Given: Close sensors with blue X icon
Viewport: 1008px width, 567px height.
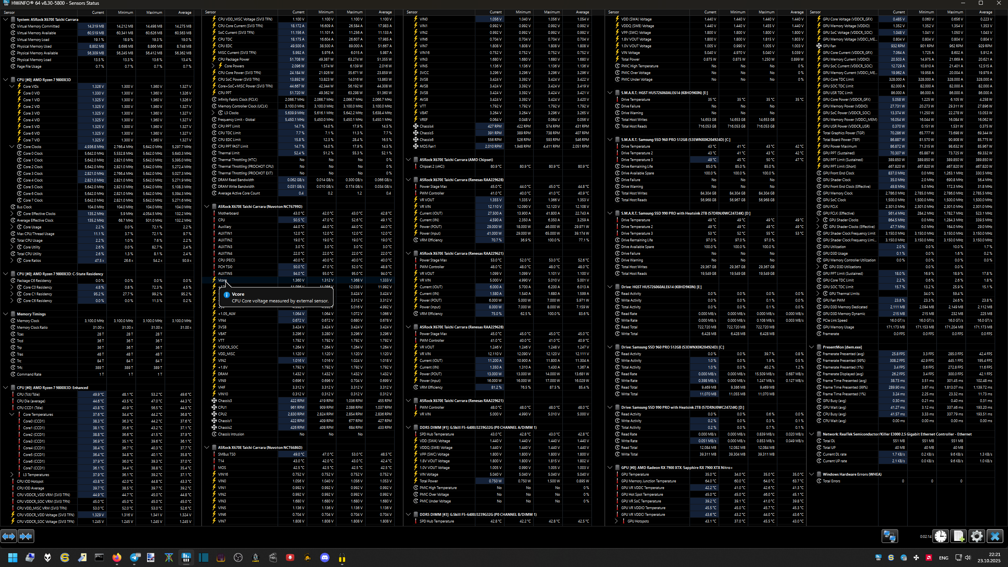Looking at the screenshot, I should 995,536.
